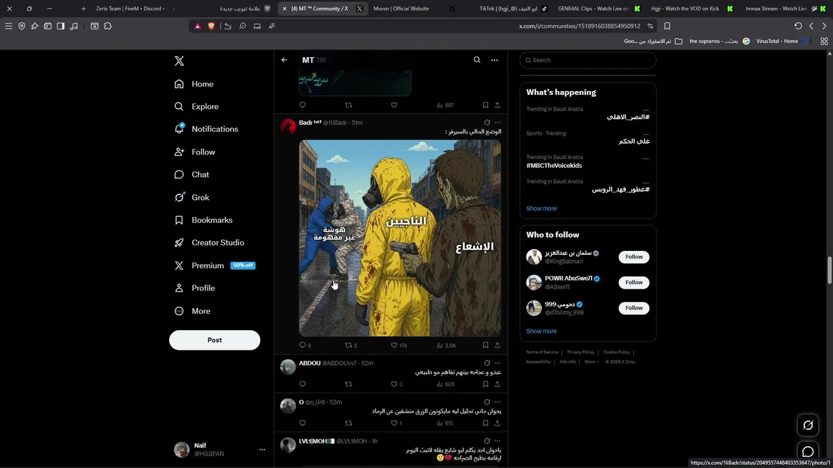Image resolution: width=833 pixels, height=468 pixels.
Task: Open Terms of Service link
Action: pyautogui.click(x=542, y=352)
